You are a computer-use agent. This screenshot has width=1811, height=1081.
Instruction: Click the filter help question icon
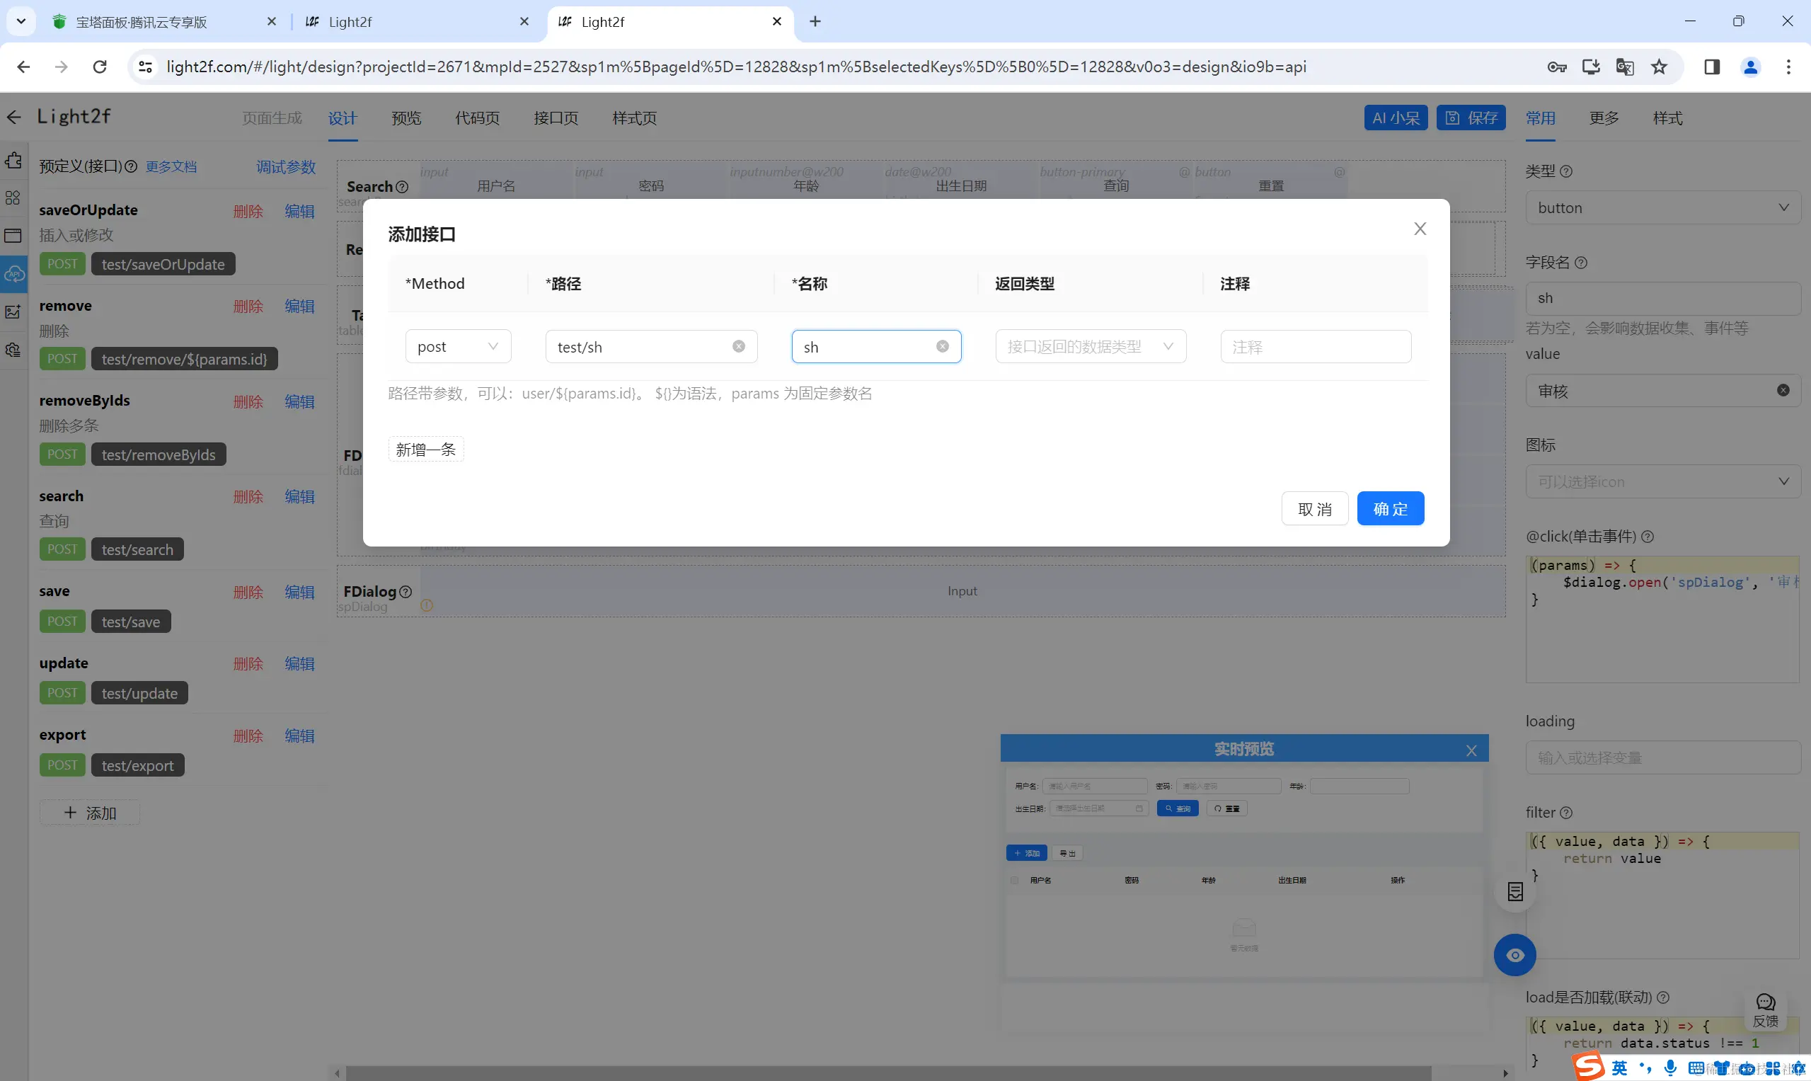1565,812
